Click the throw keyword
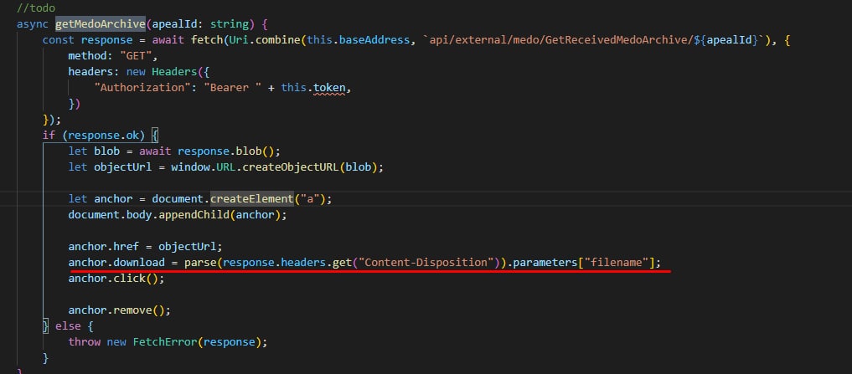 pyautogui.click(x=84, y=342)
